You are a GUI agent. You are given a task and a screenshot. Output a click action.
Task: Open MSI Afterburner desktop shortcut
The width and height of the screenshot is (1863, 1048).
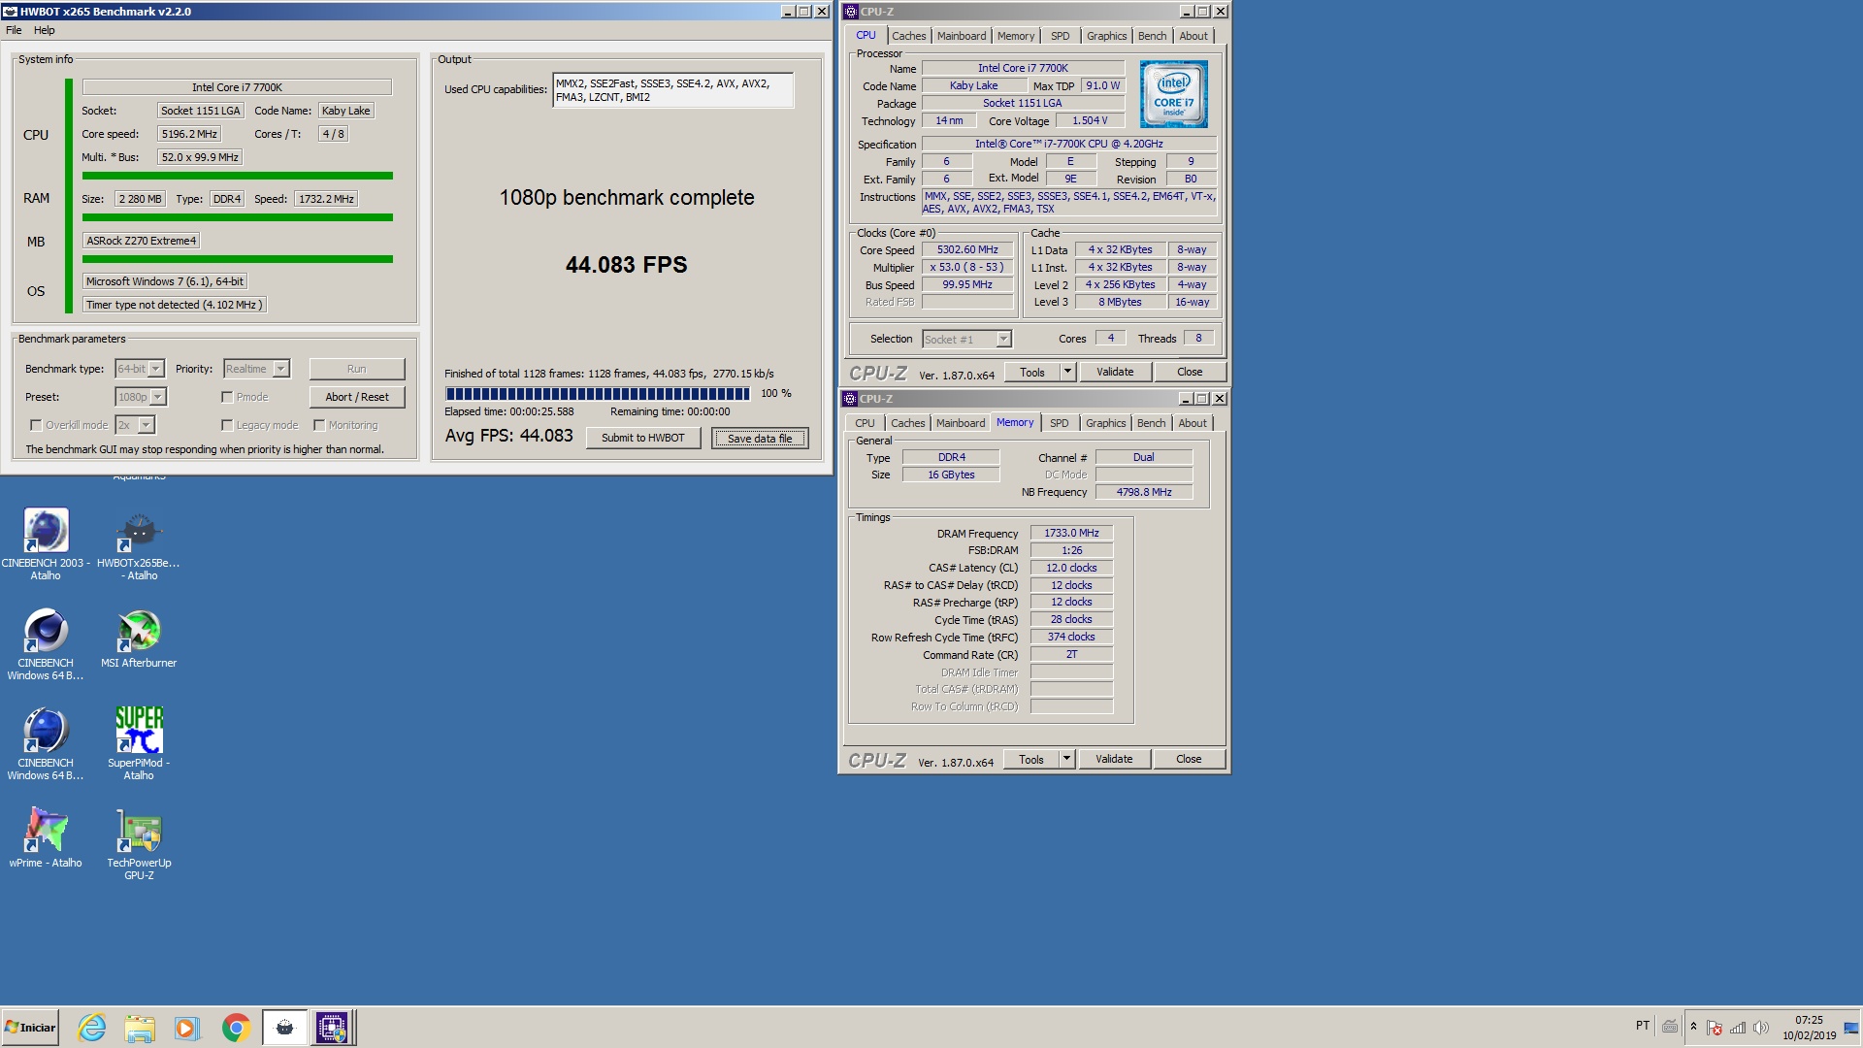(139, 639)
